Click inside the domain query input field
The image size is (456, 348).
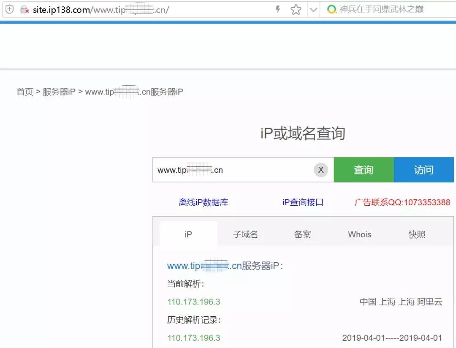coord(232,170)
